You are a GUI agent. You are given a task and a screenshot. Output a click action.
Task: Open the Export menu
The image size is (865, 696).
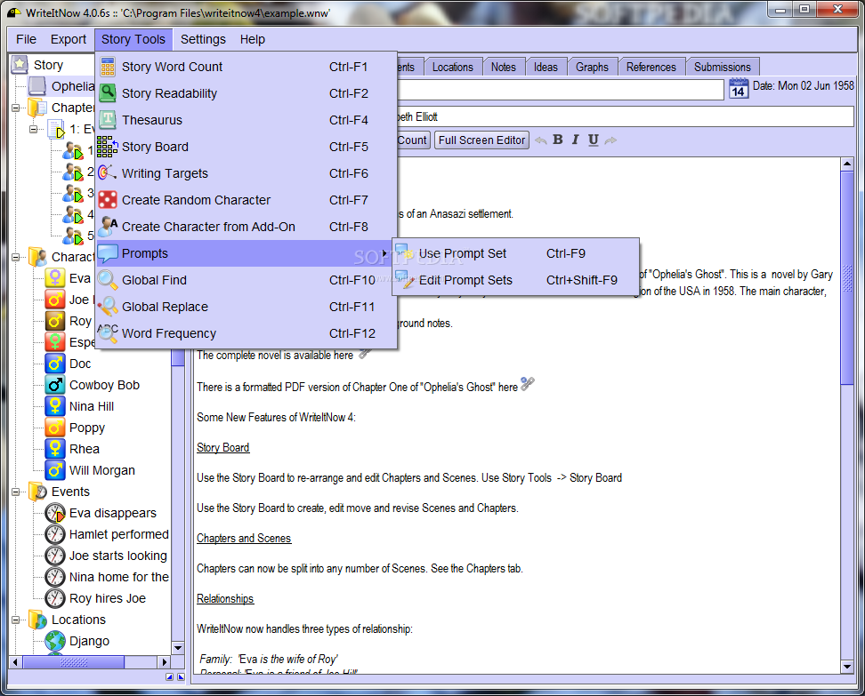(x=69, y=40)
